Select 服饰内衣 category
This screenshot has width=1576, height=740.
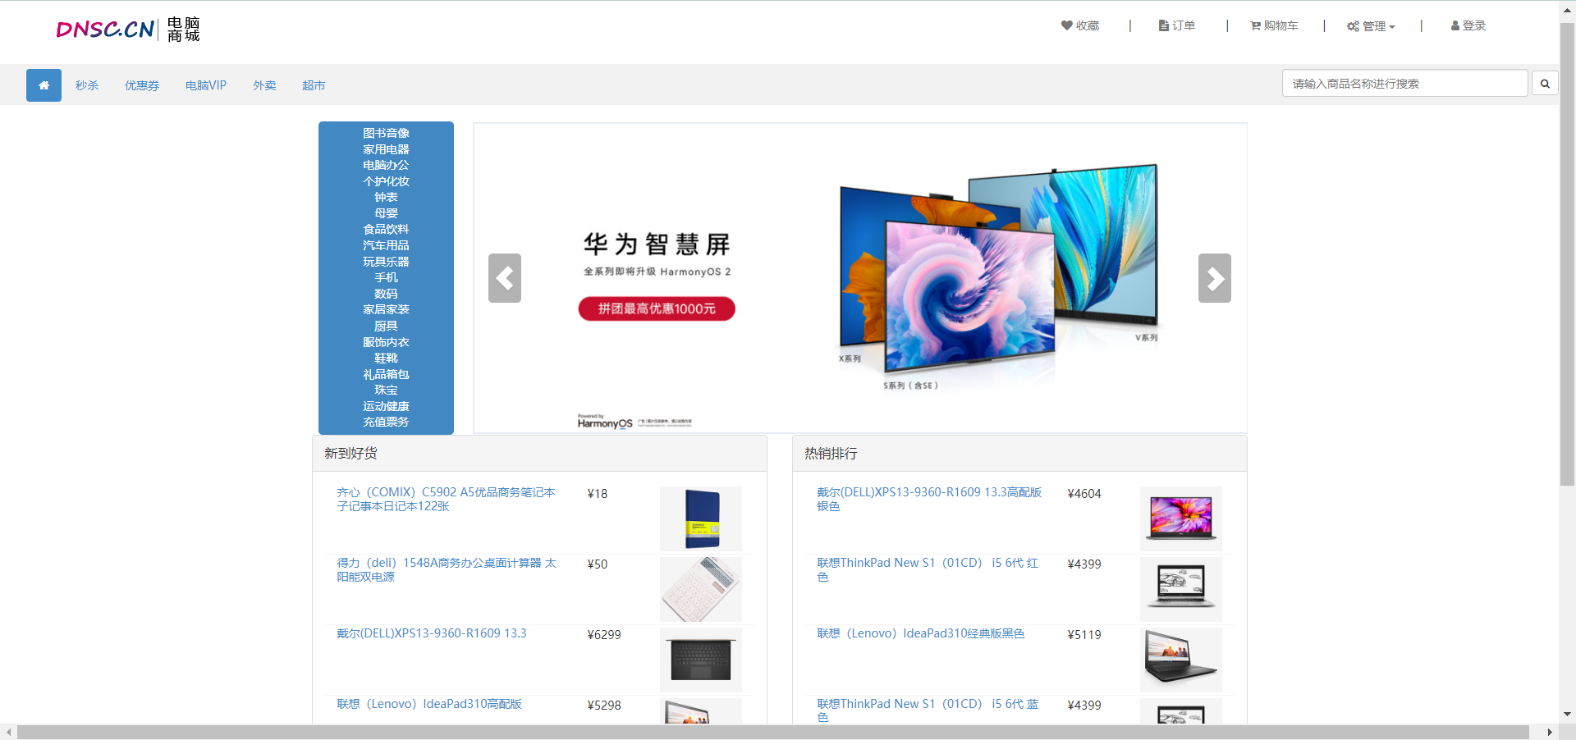386,342
